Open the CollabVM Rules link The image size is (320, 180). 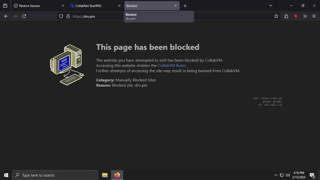click(171, 65)
